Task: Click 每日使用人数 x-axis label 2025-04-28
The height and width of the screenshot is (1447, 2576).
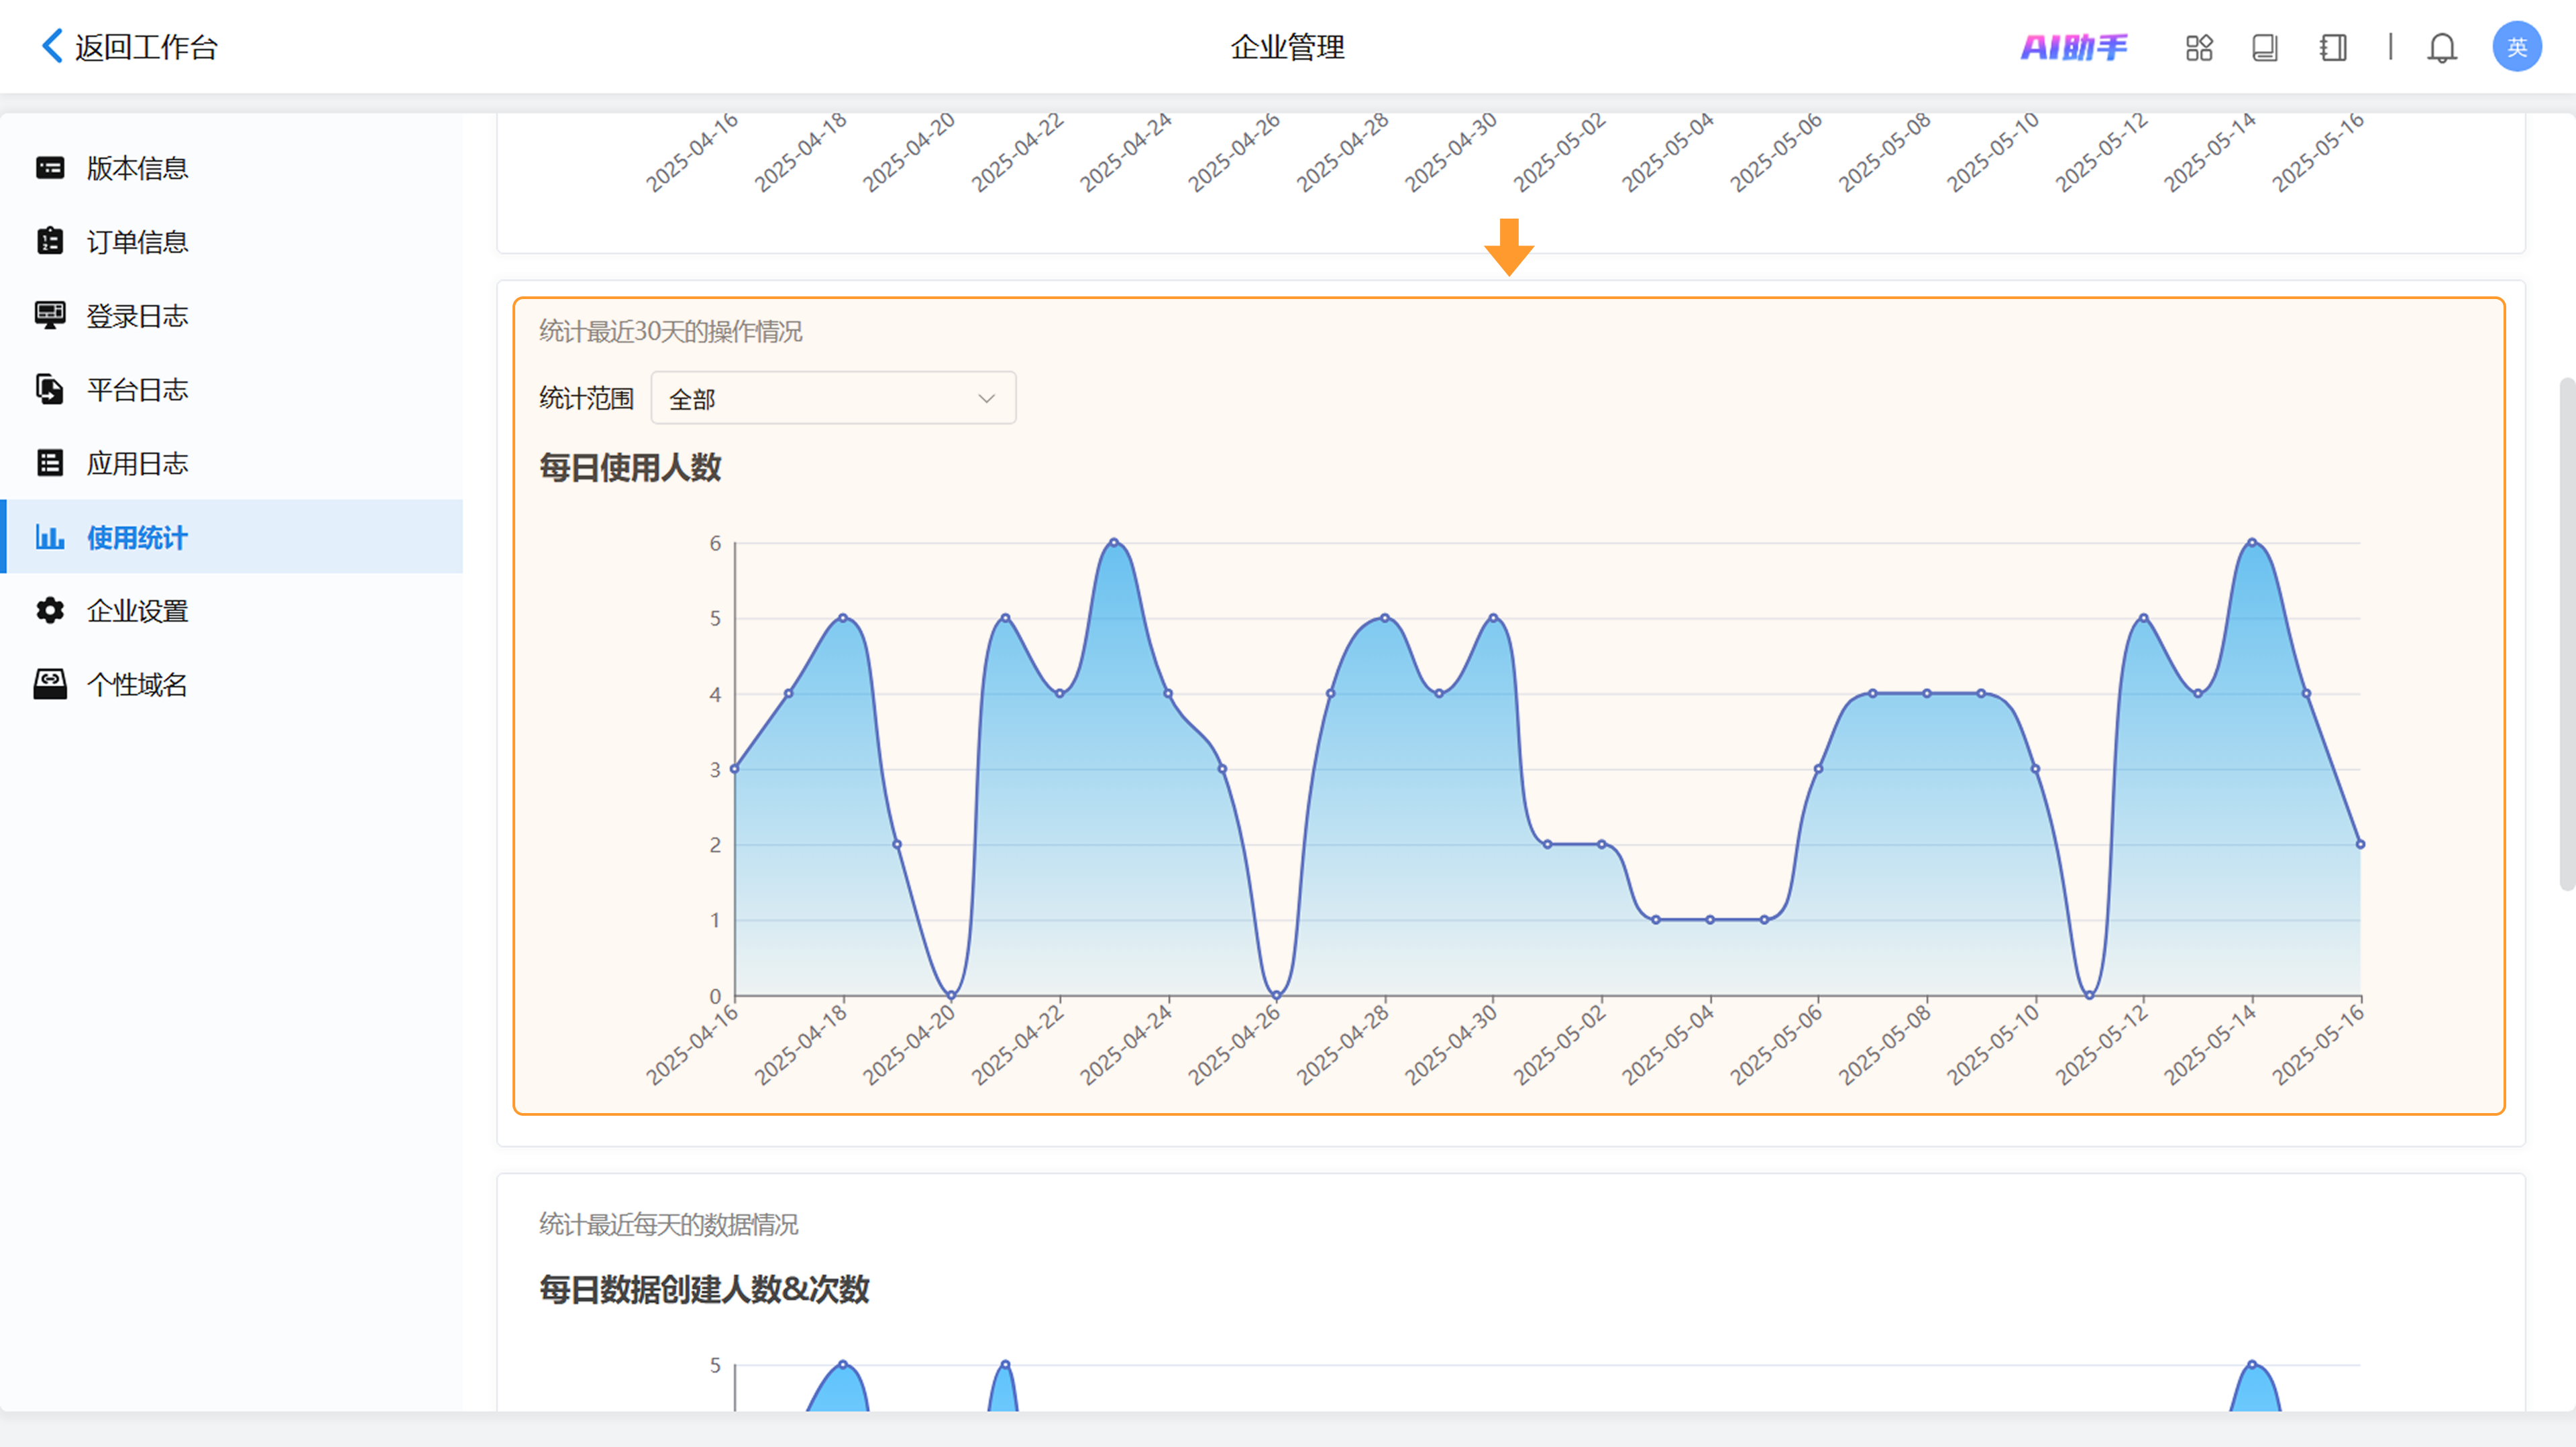Action: click(1343, 1045)
